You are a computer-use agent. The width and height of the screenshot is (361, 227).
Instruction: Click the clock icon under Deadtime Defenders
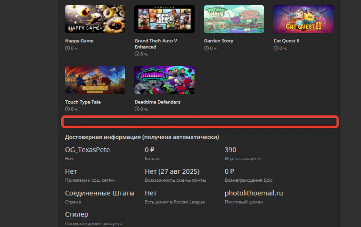point(137,109)
